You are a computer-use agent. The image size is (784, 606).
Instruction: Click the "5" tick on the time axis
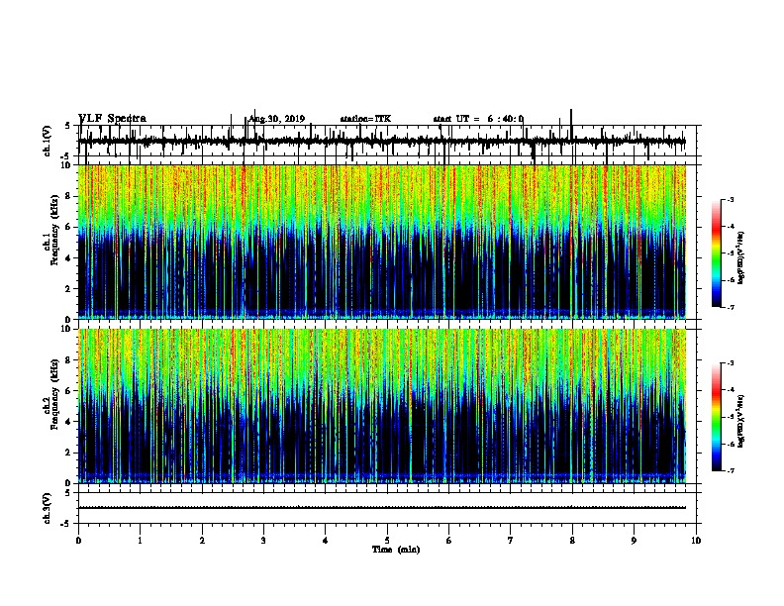click(x=387, y=541)
